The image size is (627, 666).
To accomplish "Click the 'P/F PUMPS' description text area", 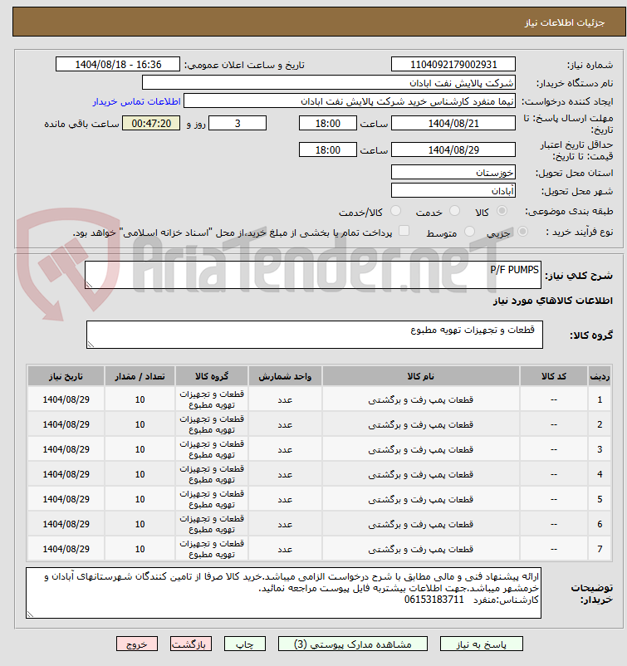I will (313, 275).
